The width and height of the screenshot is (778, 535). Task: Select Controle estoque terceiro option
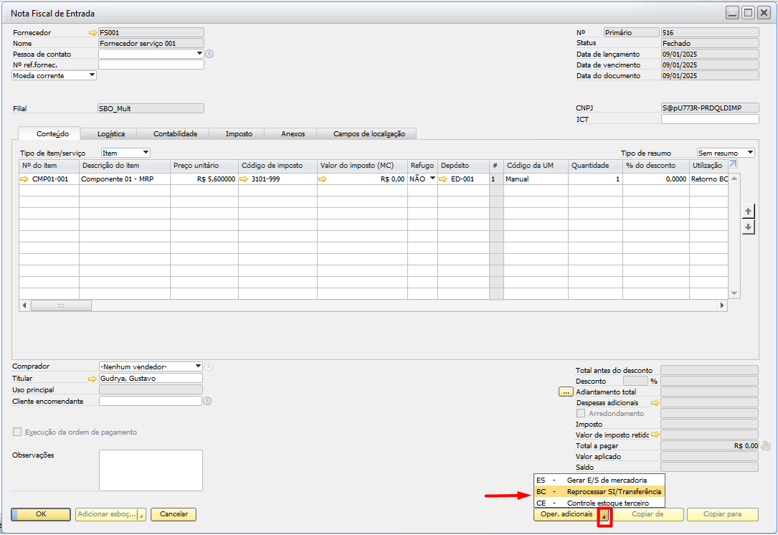pos(599,503)
